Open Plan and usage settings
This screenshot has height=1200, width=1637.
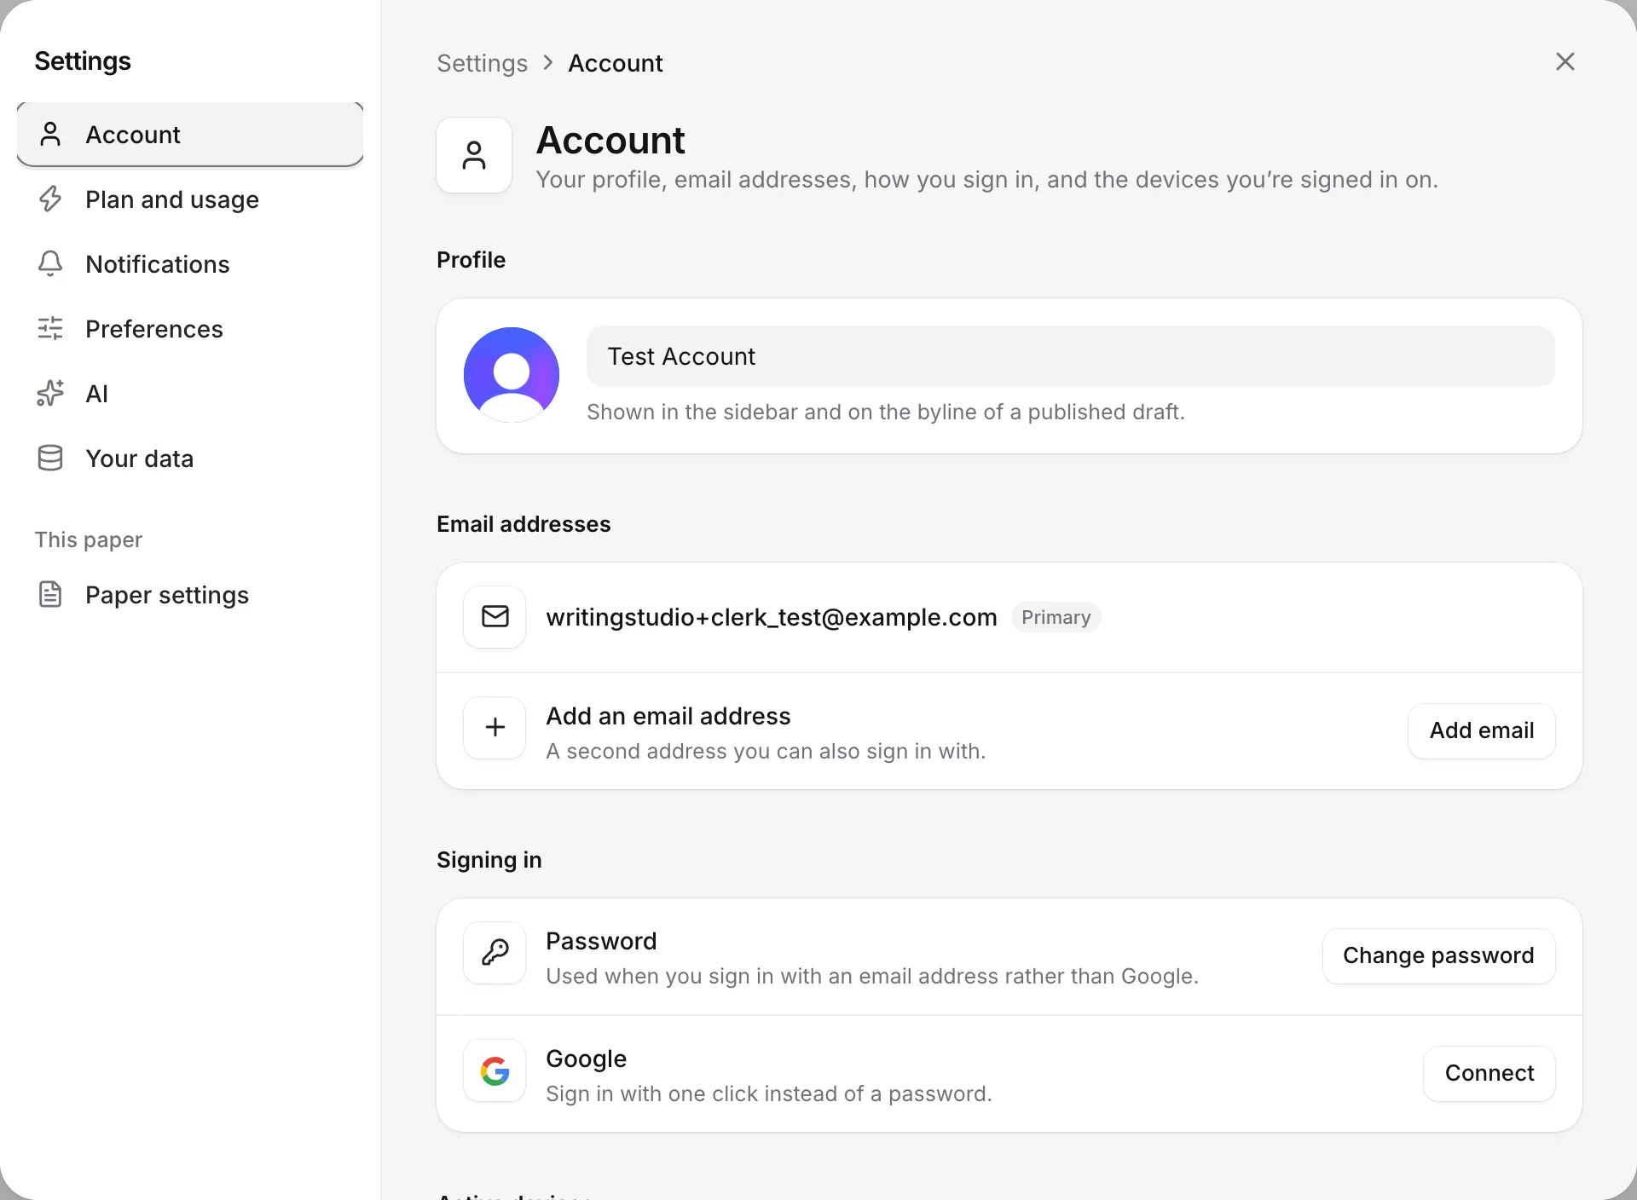point(190,199)
